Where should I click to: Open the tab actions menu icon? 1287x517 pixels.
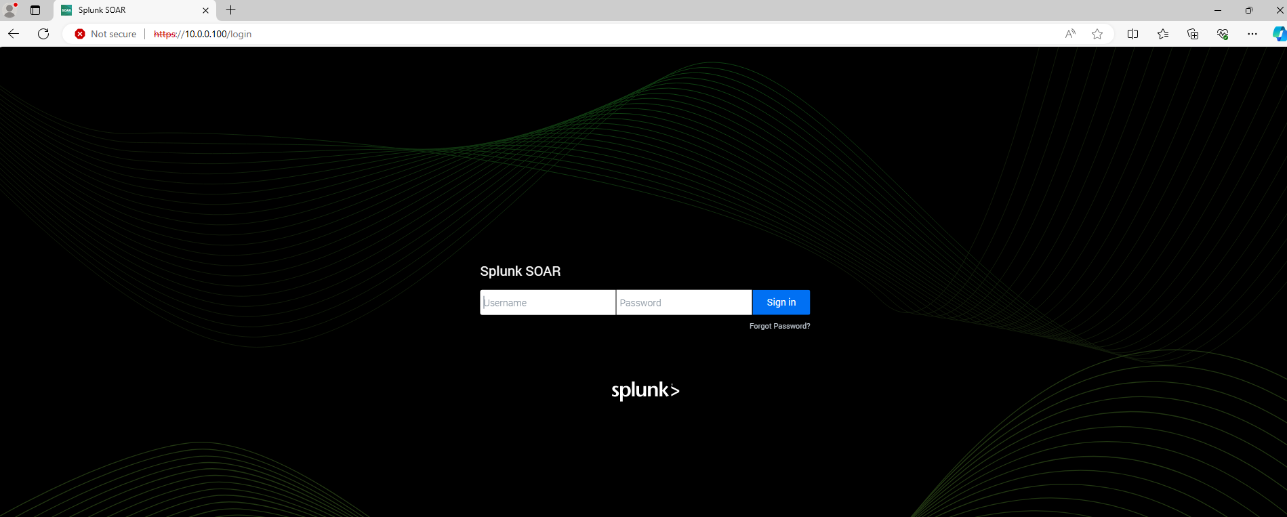coord(35,10)
